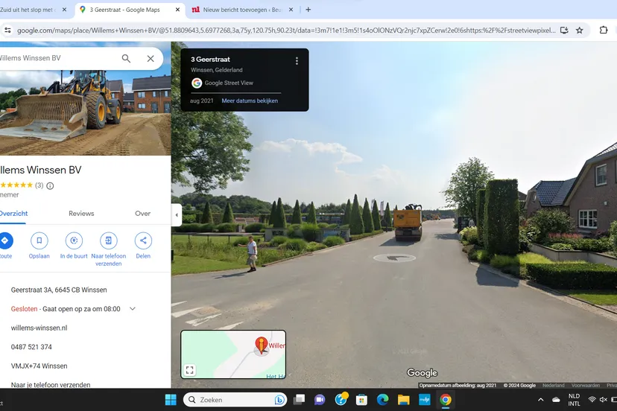Image resolution: width=617 pixels, height=411 pixels.
Task: Click the Chrome icon in the taskbar
Action: [446, 400]
